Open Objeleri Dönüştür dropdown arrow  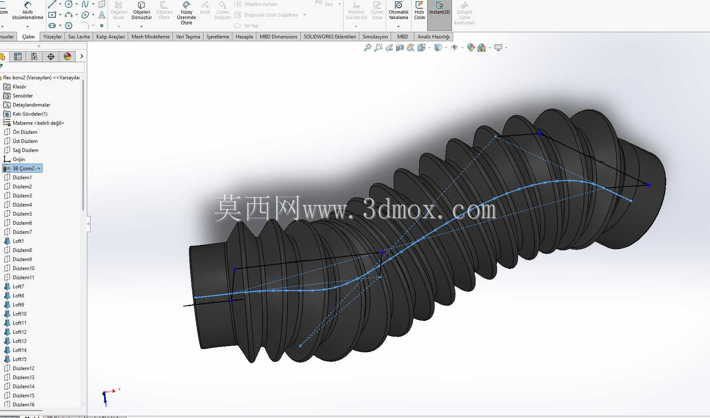tap(141, 26)
